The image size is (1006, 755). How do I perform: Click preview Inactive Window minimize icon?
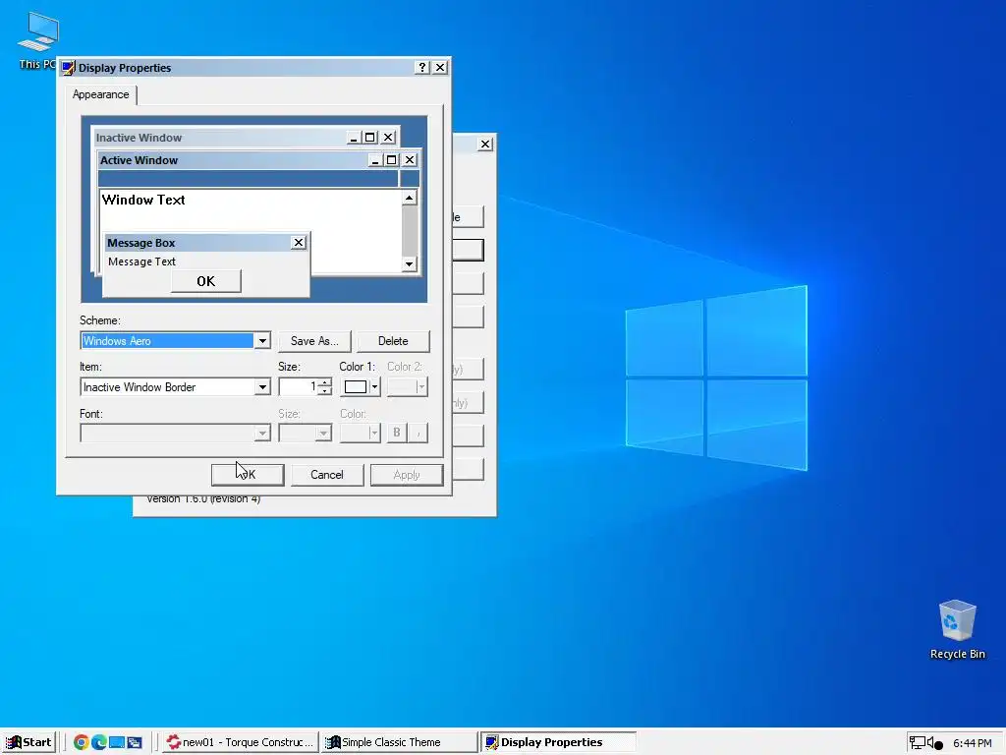click(354, 138)
